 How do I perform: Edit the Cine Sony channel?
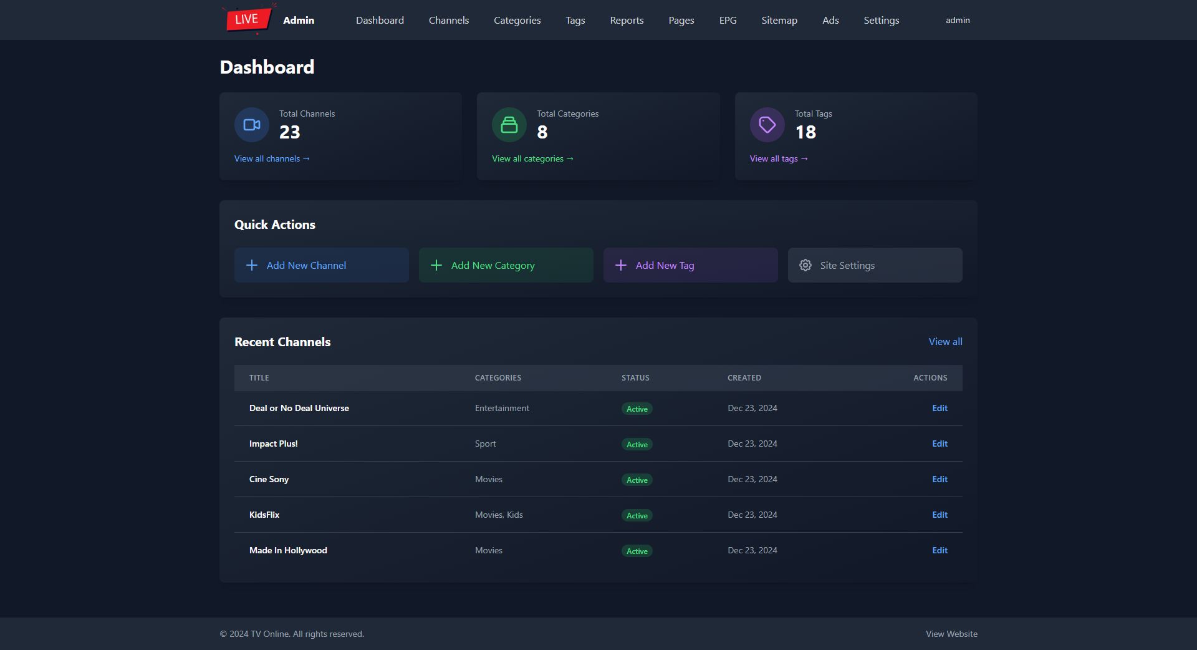point(939,479)
